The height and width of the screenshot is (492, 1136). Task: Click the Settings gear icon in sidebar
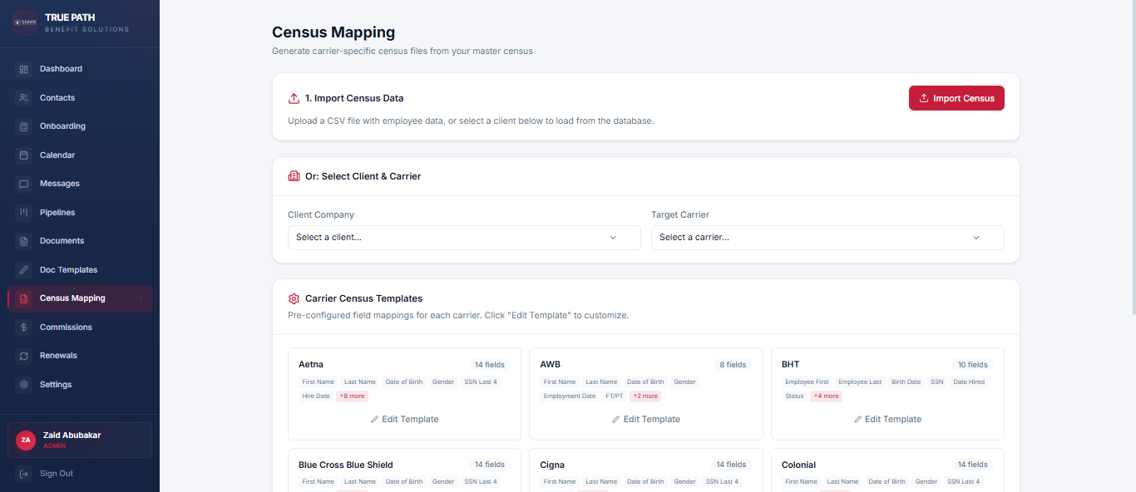coord(24,385)
